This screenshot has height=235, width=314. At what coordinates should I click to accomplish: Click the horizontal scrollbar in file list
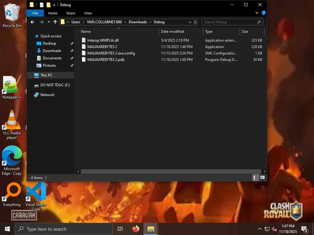point(171,171)
